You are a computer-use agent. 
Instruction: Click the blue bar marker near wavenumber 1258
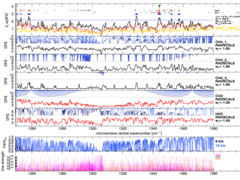pos(29,14)
